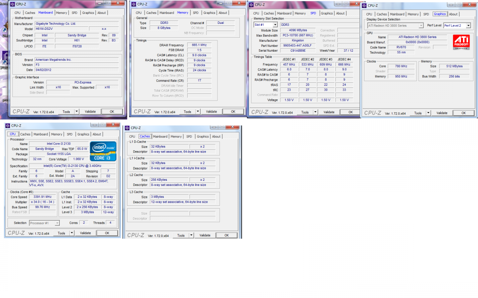The height and width of the screenshot is (298, 478).
Task: Open the Slot #1 memory slot dropdown
Action: point(276,25)
